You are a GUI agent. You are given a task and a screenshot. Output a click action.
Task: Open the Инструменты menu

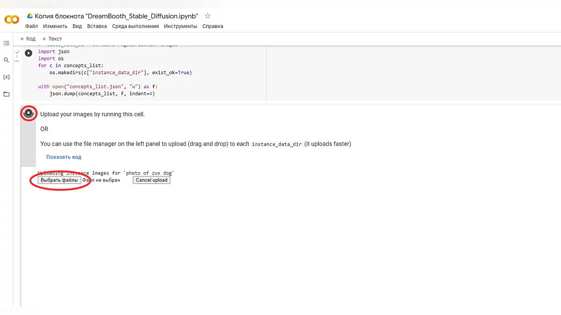coord(180,26)
